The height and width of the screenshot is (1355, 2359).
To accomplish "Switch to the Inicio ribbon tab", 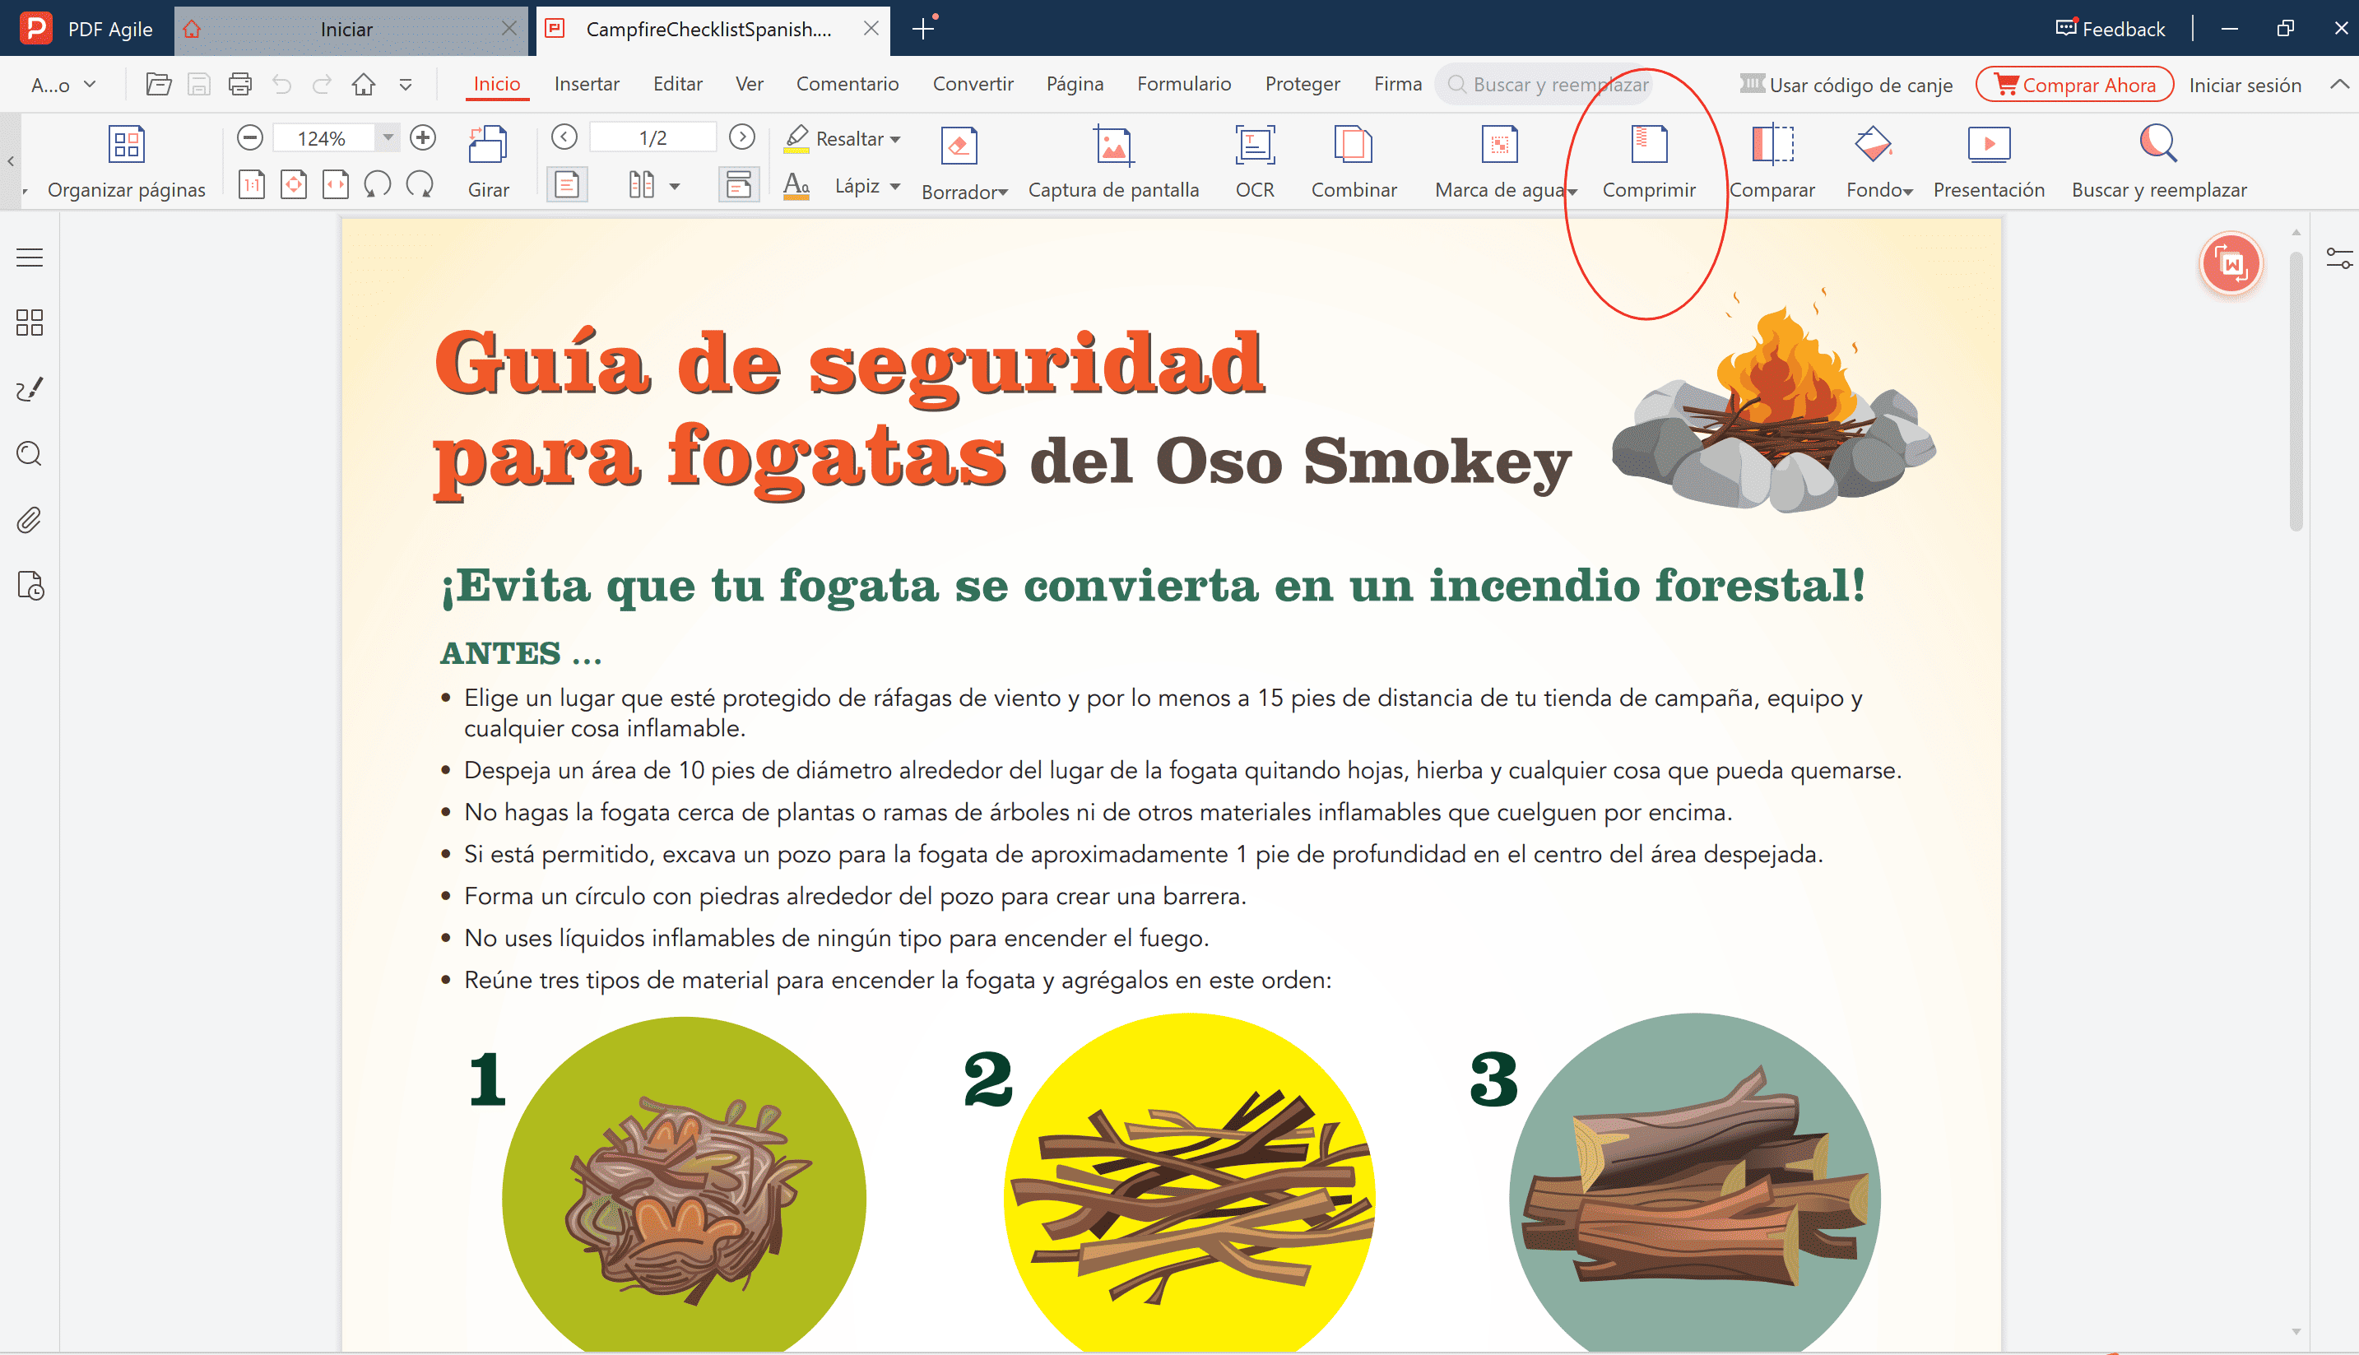I will tap(497, 84).
